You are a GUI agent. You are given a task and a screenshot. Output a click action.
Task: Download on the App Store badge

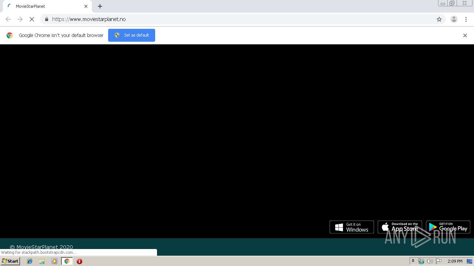(x=400, y=227)
